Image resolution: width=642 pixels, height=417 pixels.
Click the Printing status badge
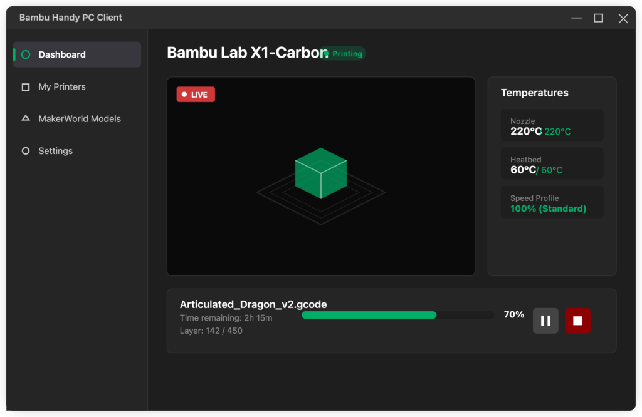(x=343, y=54)
